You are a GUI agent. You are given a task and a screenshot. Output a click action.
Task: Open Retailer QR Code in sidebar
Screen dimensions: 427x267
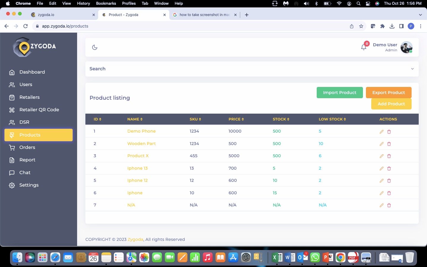pos(39,110)
